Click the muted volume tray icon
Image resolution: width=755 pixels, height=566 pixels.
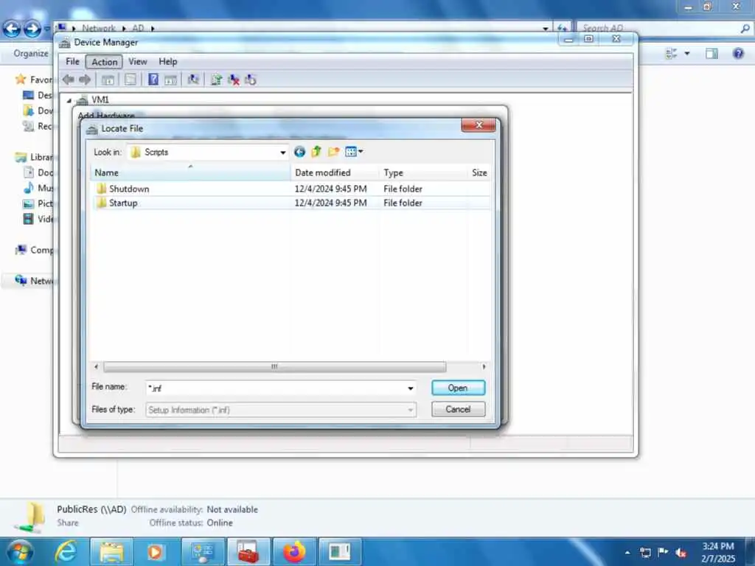point(681,553)
